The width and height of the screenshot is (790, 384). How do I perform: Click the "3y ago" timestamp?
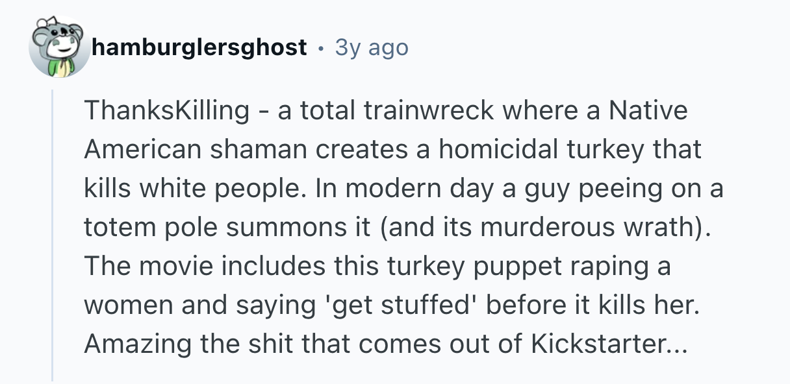(x=372, y=47)
